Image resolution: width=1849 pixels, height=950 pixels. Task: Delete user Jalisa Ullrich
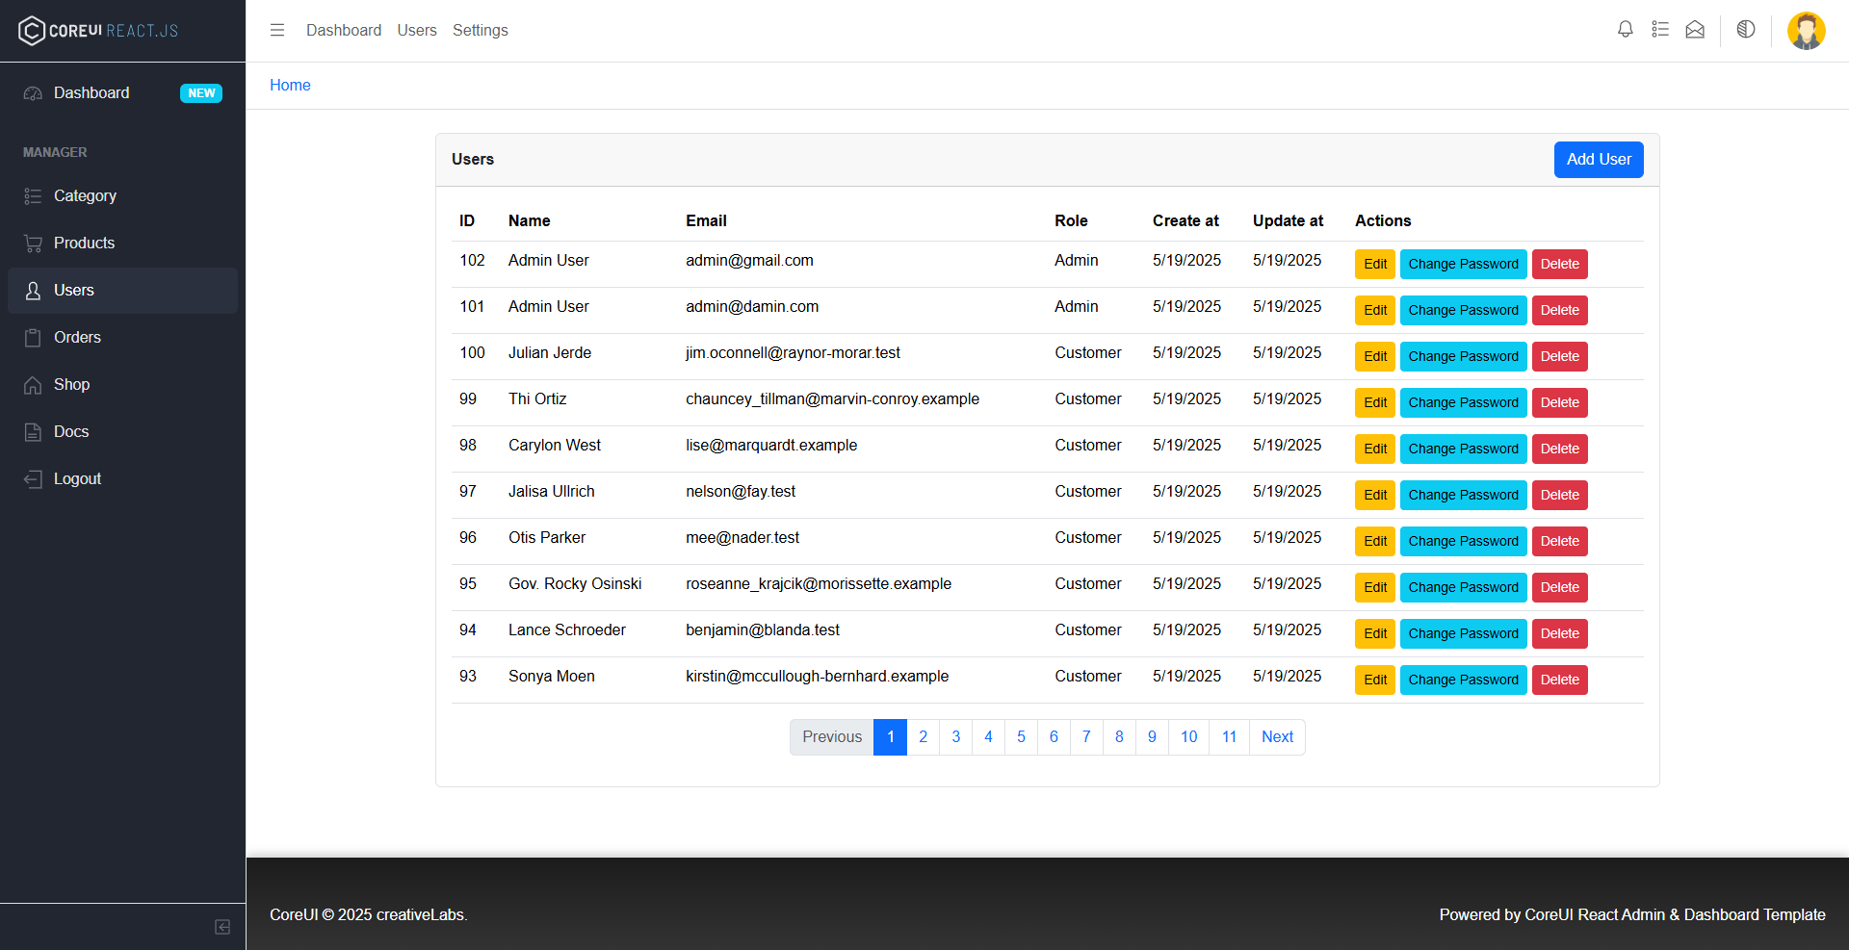(1559, 495)
